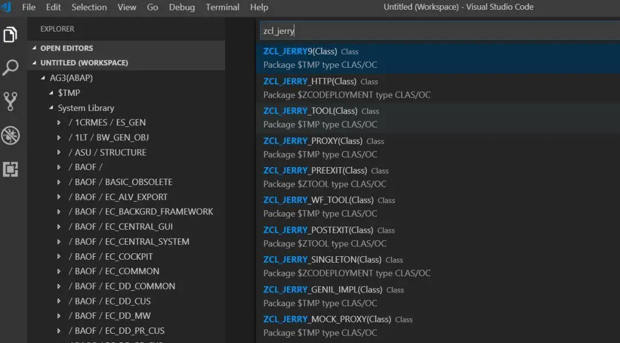
Task: Pick ZCL_JERRY_PROXY(Class) from results
Action: pos(438,148)
